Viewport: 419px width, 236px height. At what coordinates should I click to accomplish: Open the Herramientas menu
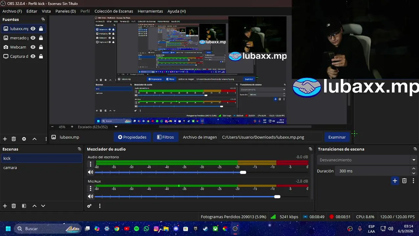150,11
